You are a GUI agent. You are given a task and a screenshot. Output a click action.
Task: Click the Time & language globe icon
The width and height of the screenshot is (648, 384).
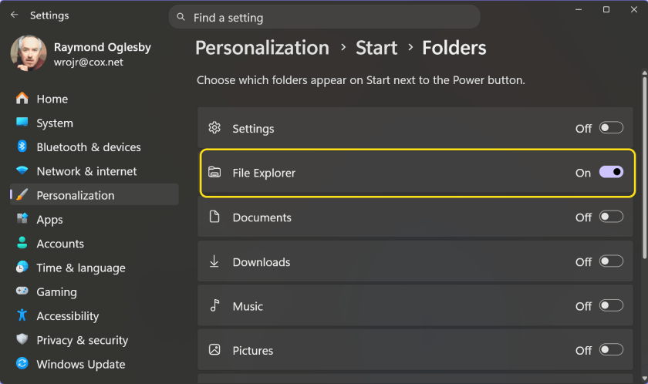tap(22, 267)
